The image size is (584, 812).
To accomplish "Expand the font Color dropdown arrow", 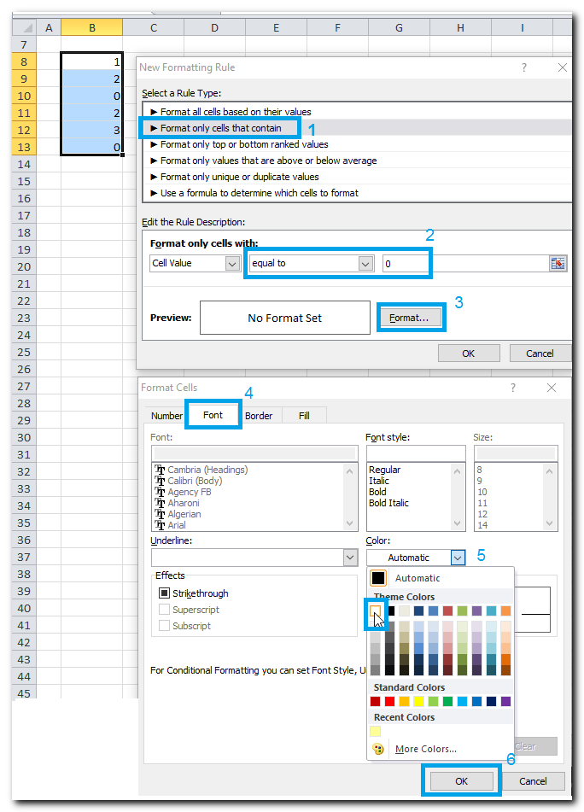I will 458,558.
